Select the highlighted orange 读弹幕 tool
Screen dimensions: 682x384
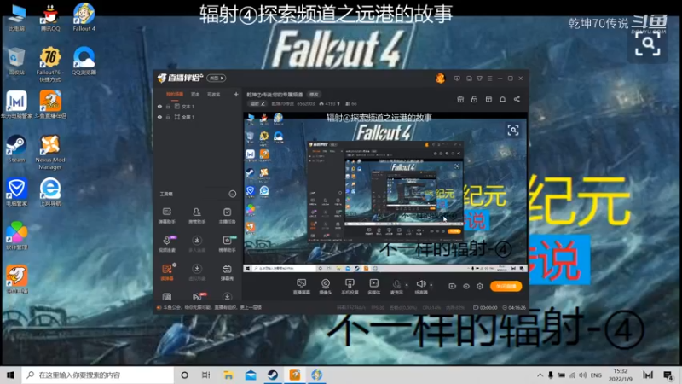[166, 272]
